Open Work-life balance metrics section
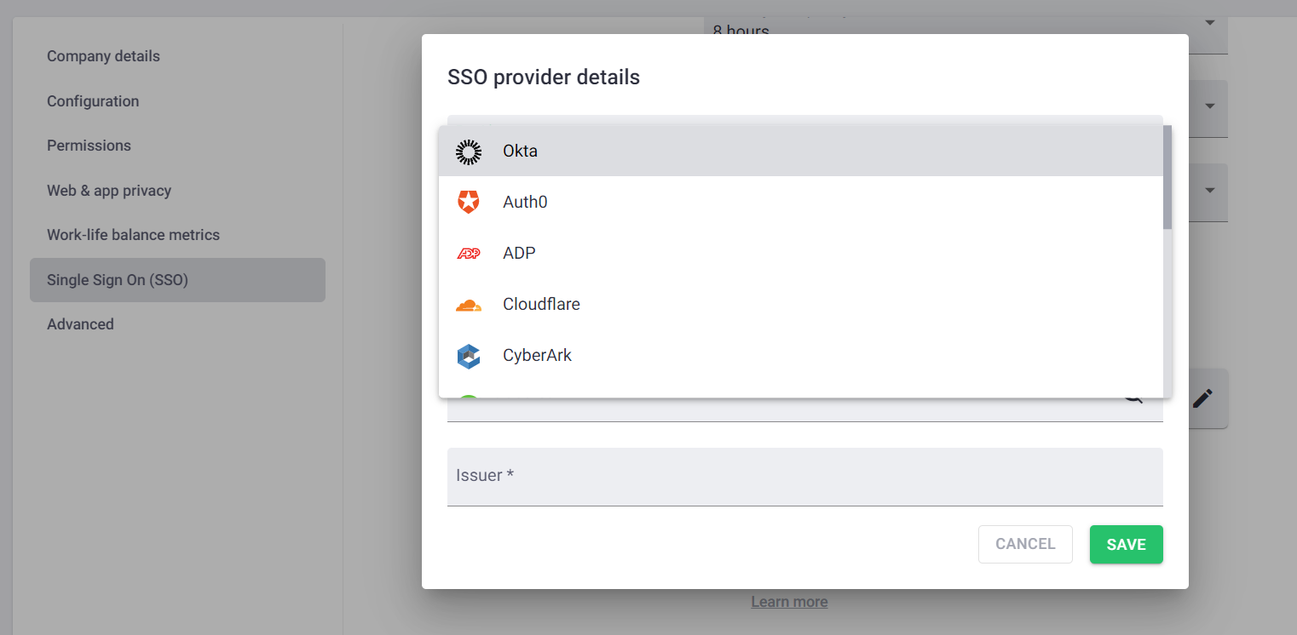Viewport: 1297px width, 635px height. click(133, 235)
